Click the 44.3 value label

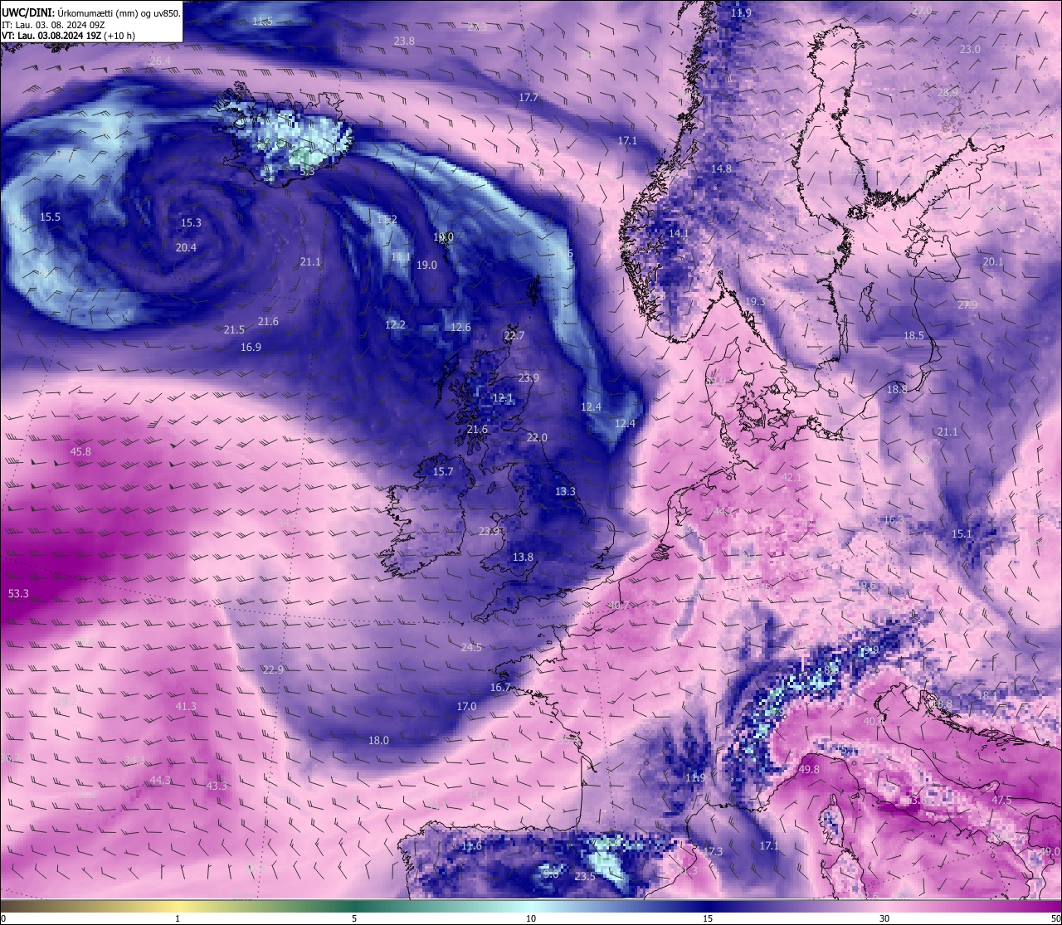coord(160,780)
